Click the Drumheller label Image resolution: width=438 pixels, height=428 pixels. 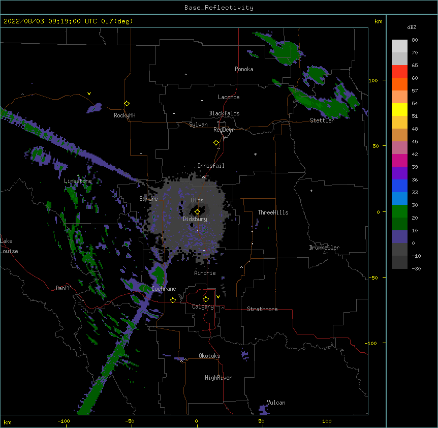click(324, 248)
